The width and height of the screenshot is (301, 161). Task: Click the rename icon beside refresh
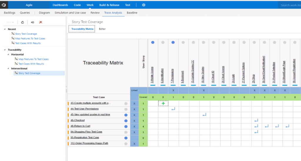(32, 22)
